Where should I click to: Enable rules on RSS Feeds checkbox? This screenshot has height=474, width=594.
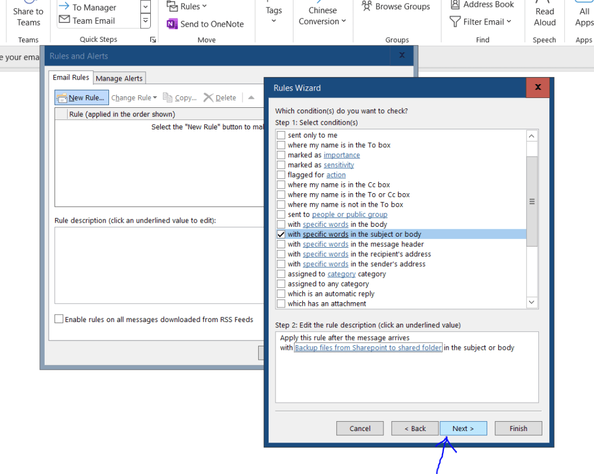point(59,319)
